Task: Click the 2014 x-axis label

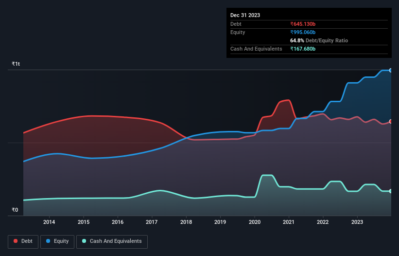Action: 49,222
